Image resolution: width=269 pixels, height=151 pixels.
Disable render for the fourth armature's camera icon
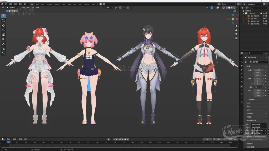[266, 24]
